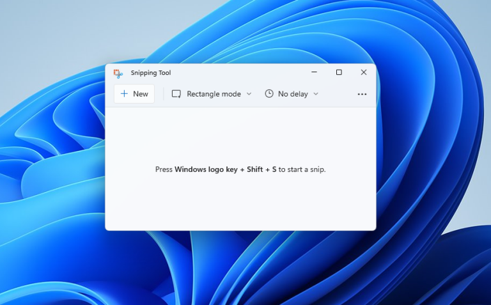Open the Rectangle mode dropdown
The width and height of the screenshot is (491, 305).
(x=212, y=94)
